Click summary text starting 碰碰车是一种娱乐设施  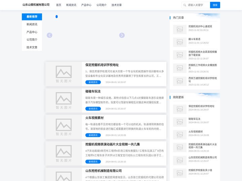(x=125, y=100)
